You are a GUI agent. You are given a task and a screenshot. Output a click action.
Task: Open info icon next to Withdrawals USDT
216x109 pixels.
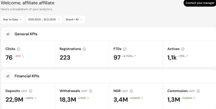(x=90, y=91)
